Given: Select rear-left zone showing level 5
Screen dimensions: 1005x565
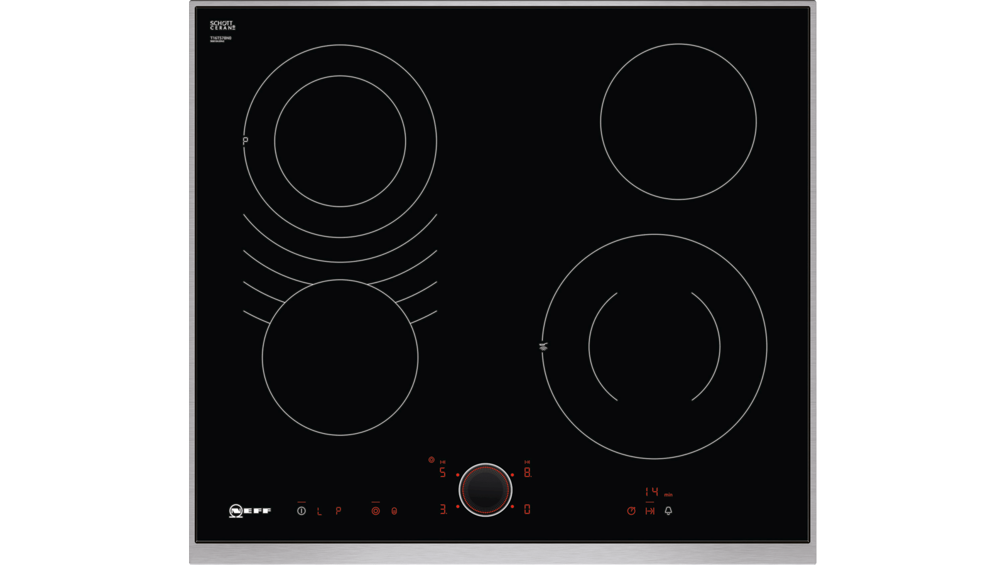Looking at the screenshot, I should coord(442,473).
